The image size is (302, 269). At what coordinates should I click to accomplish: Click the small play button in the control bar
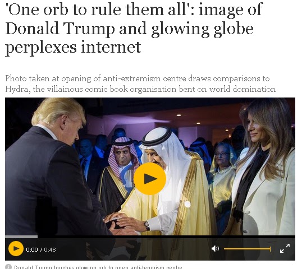(16, 248)
